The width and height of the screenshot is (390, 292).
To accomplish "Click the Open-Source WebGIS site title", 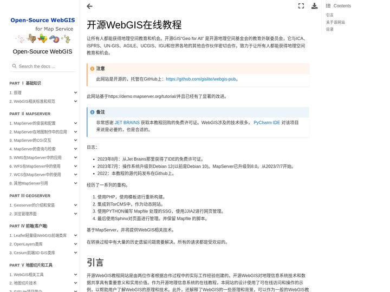I will click(43, 52).
